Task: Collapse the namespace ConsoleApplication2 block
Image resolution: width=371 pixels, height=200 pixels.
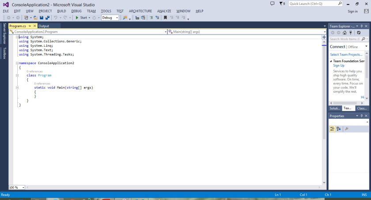Action: (x=17, y=63)
